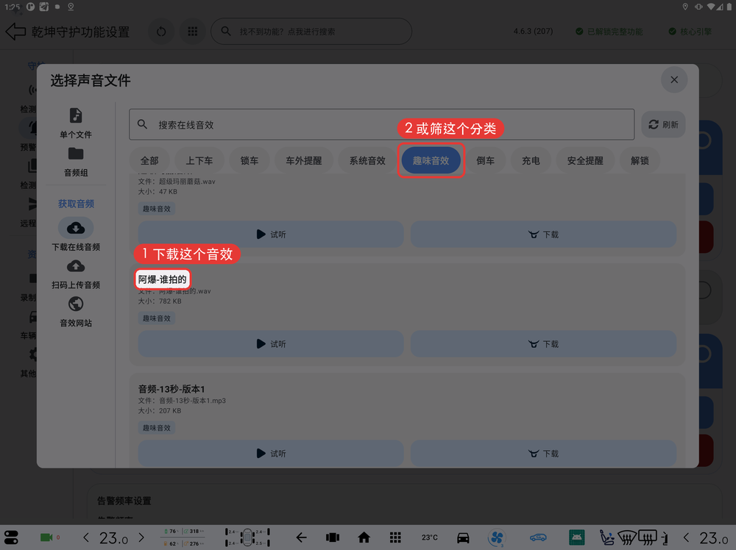
Task: Open the 音效网站 globe icon
Action: tap(76, 304)
